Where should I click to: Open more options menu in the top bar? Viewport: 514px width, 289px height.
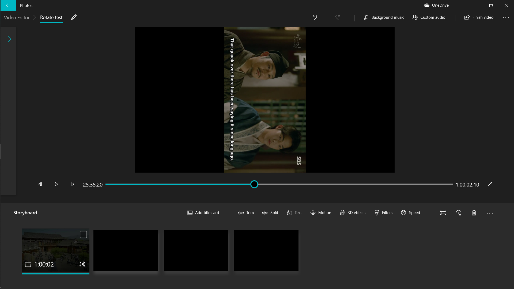[x=506, y=17]
